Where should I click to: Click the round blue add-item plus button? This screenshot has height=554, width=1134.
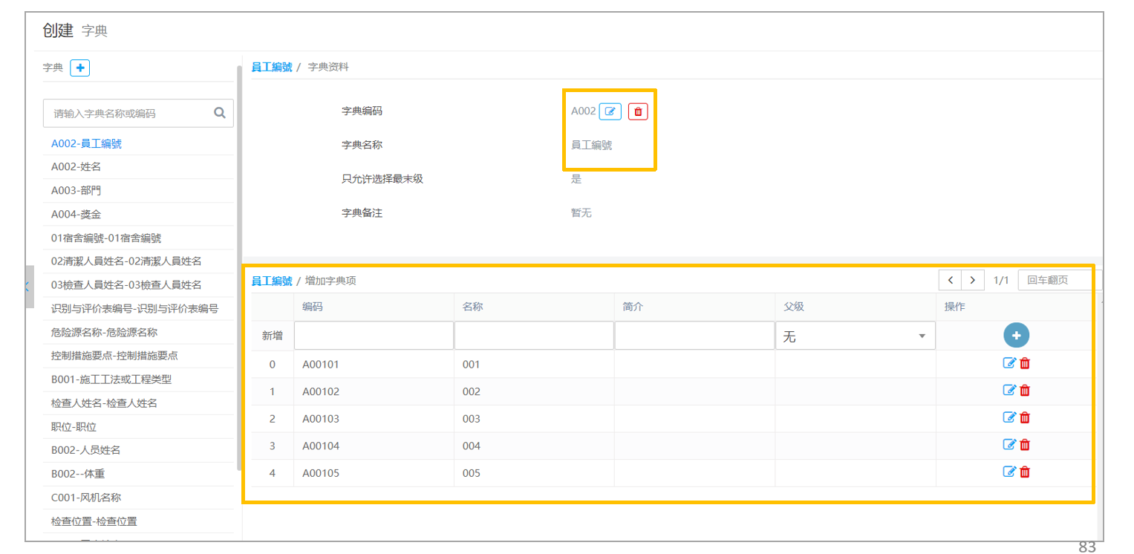click(x=1016, y=336)
